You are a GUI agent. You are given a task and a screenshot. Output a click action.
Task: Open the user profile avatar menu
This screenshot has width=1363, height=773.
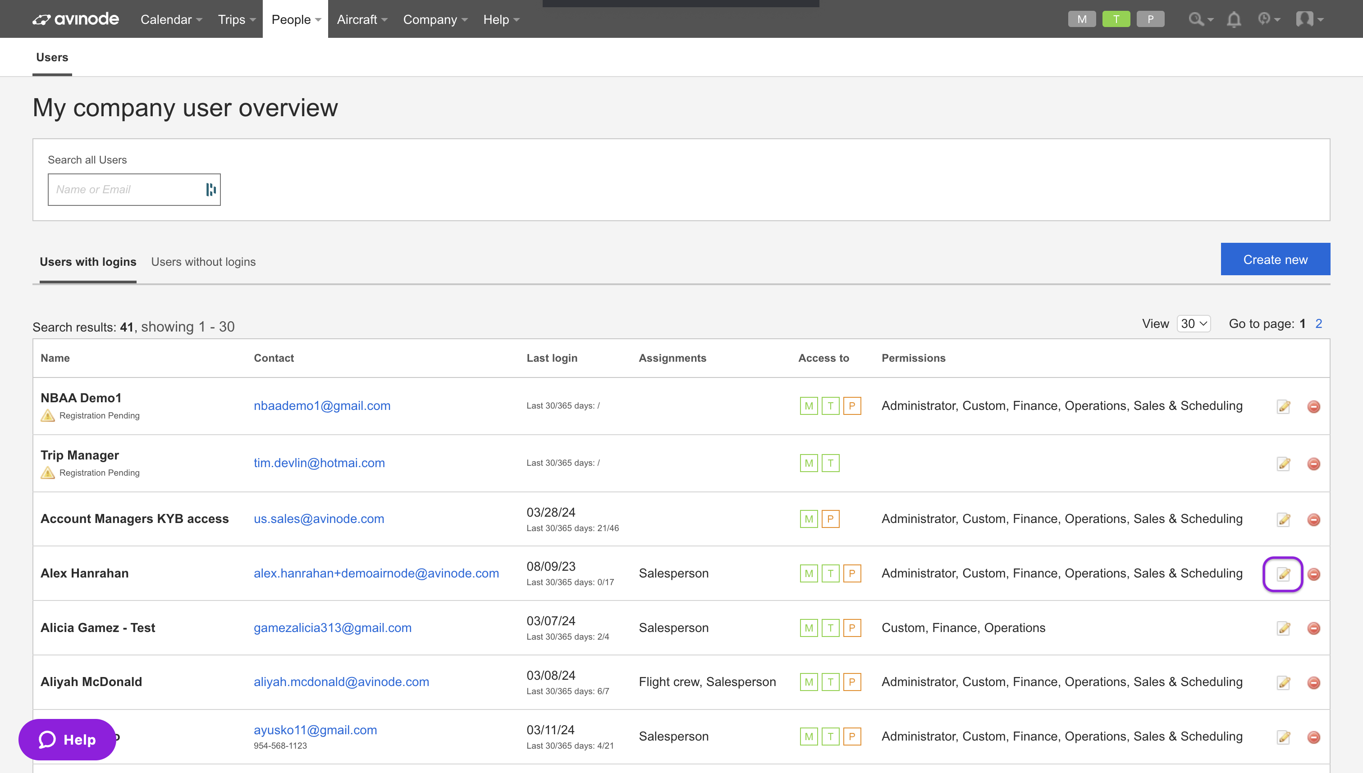[1309, 20]
